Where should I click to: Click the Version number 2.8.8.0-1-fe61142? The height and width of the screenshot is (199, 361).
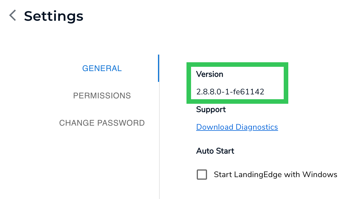click(230, 92)
